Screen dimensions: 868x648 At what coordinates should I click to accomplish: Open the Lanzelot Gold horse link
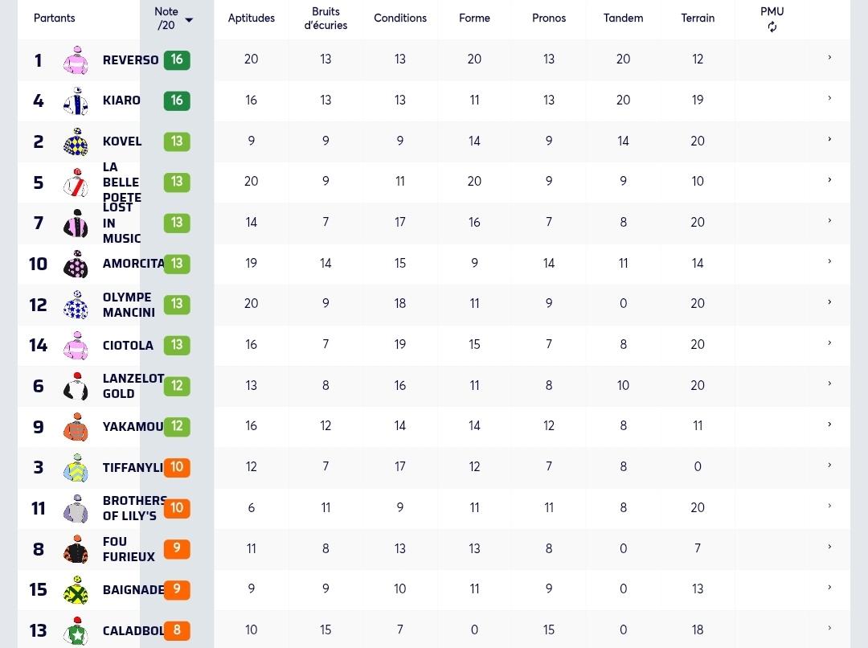point(133,386)
